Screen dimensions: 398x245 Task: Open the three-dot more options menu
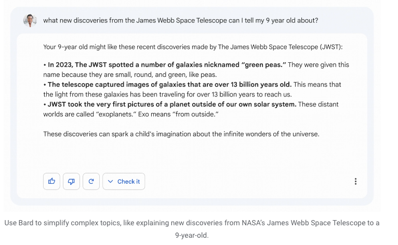[355, 181]
